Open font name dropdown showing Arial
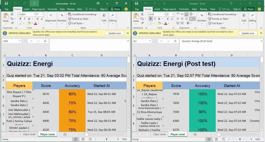Viewport: 265px width, 142px height. (x=164, y=14)
